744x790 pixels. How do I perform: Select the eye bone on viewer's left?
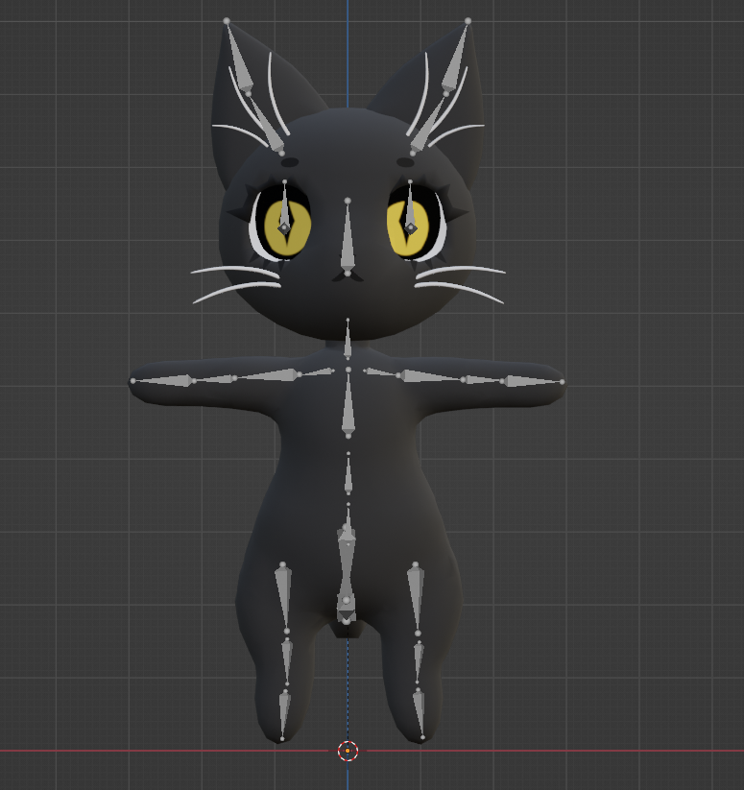pyautogui.click(x=284, y=208)
